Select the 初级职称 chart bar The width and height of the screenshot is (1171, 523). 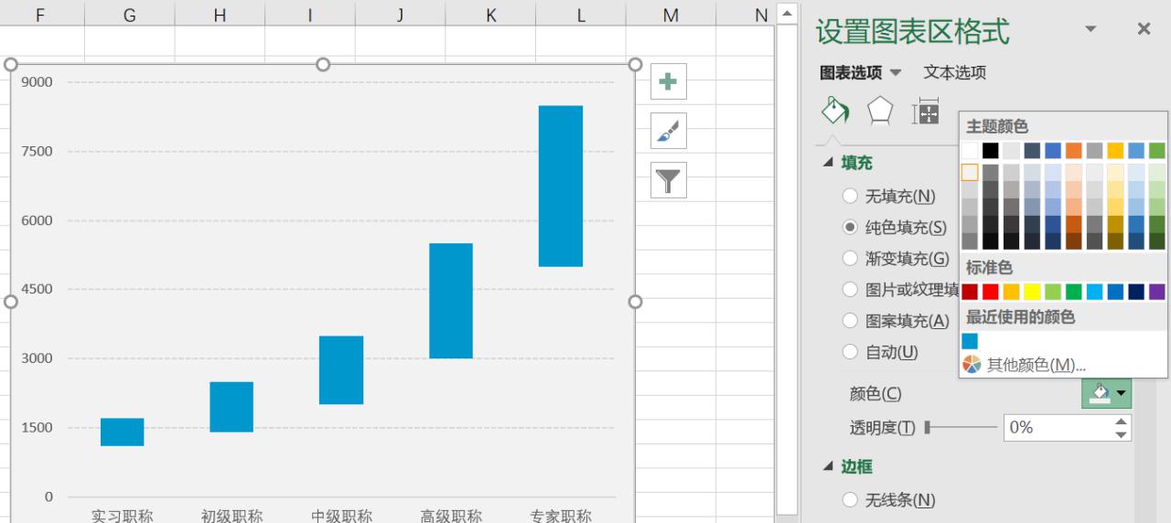[x=231, y=407]
